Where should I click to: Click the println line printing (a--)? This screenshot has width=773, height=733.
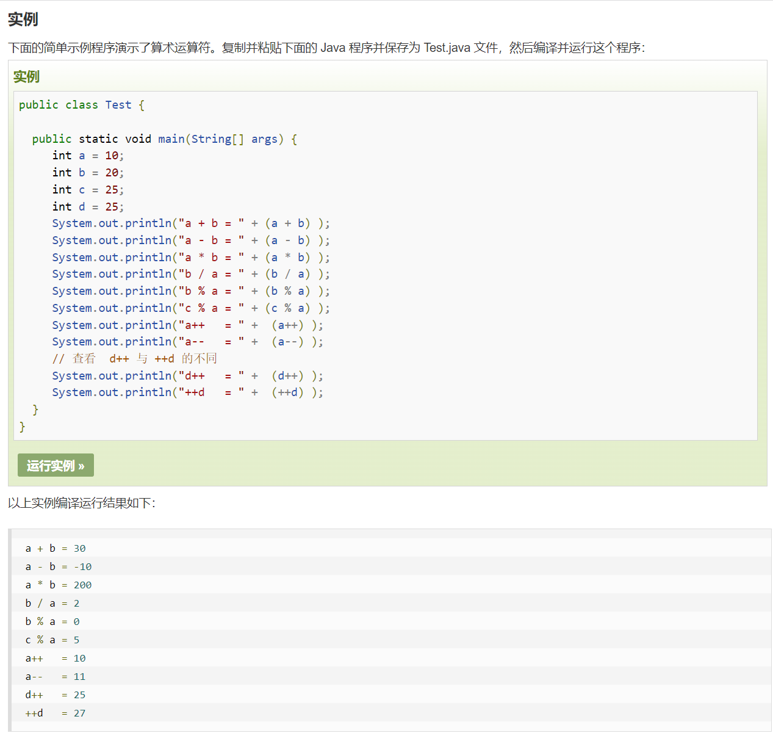(187, 342)
